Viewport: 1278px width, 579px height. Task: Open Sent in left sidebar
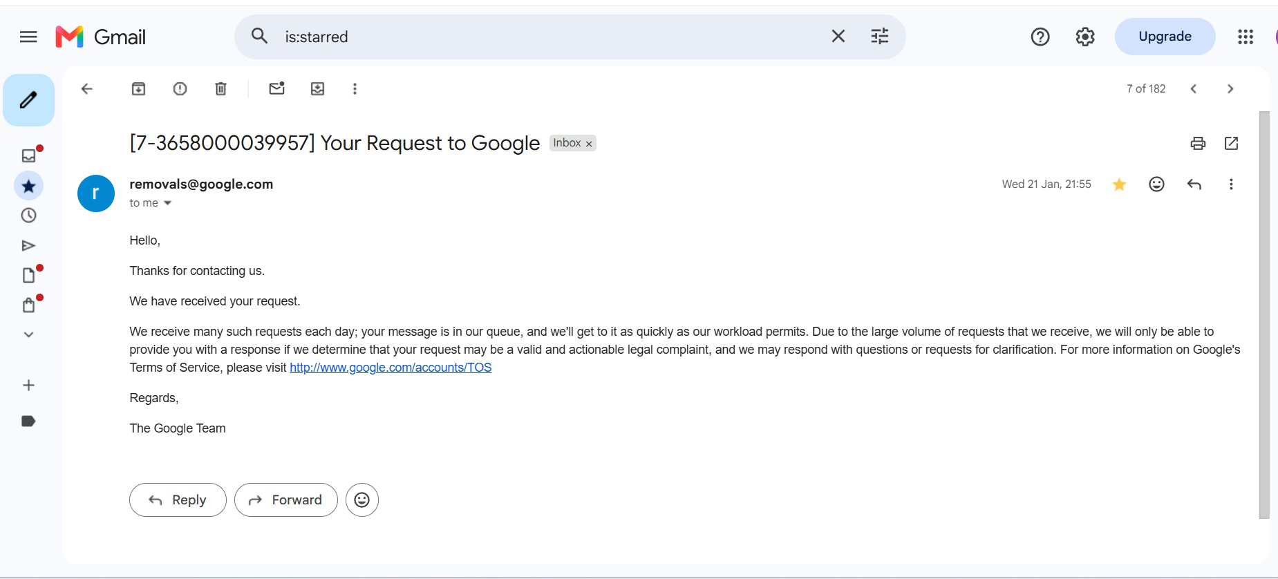point(28,245)
